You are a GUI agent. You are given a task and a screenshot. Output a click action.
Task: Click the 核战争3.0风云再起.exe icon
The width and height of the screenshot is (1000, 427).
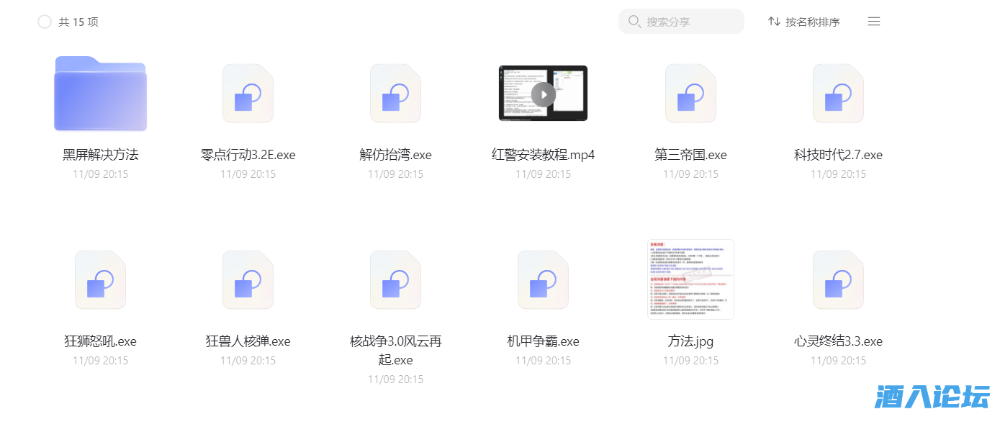tap(395, 279)
